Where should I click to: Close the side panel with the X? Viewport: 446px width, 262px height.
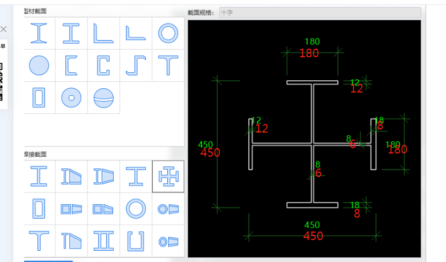pos(3,29)
